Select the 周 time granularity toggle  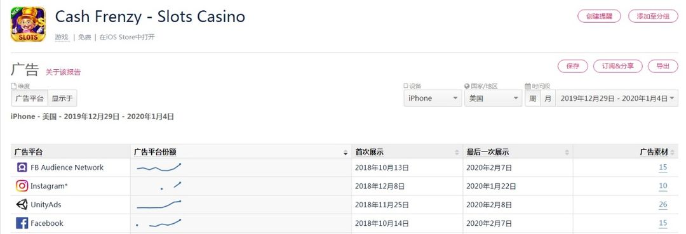[532, 98]
